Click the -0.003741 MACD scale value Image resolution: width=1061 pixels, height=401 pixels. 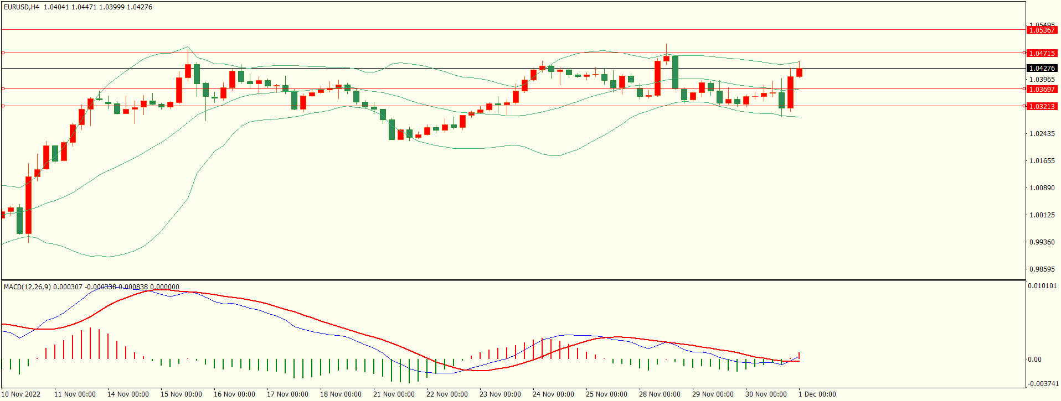click(1043, 384)
